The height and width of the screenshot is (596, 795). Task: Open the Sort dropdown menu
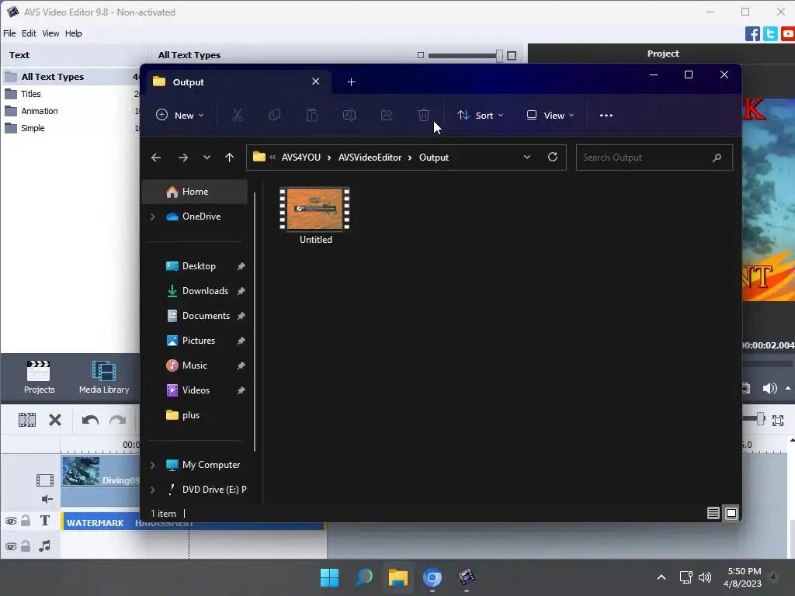click(480, 115)
